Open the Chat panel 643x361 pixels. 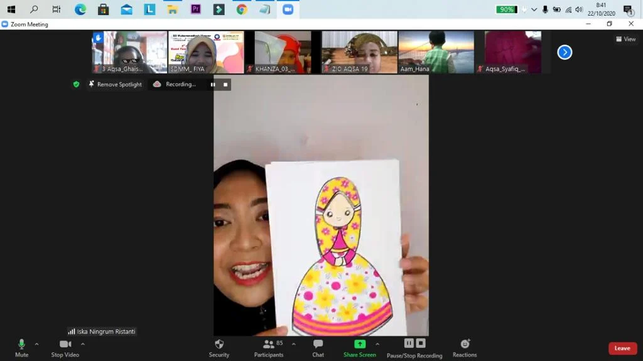point(318,344)
